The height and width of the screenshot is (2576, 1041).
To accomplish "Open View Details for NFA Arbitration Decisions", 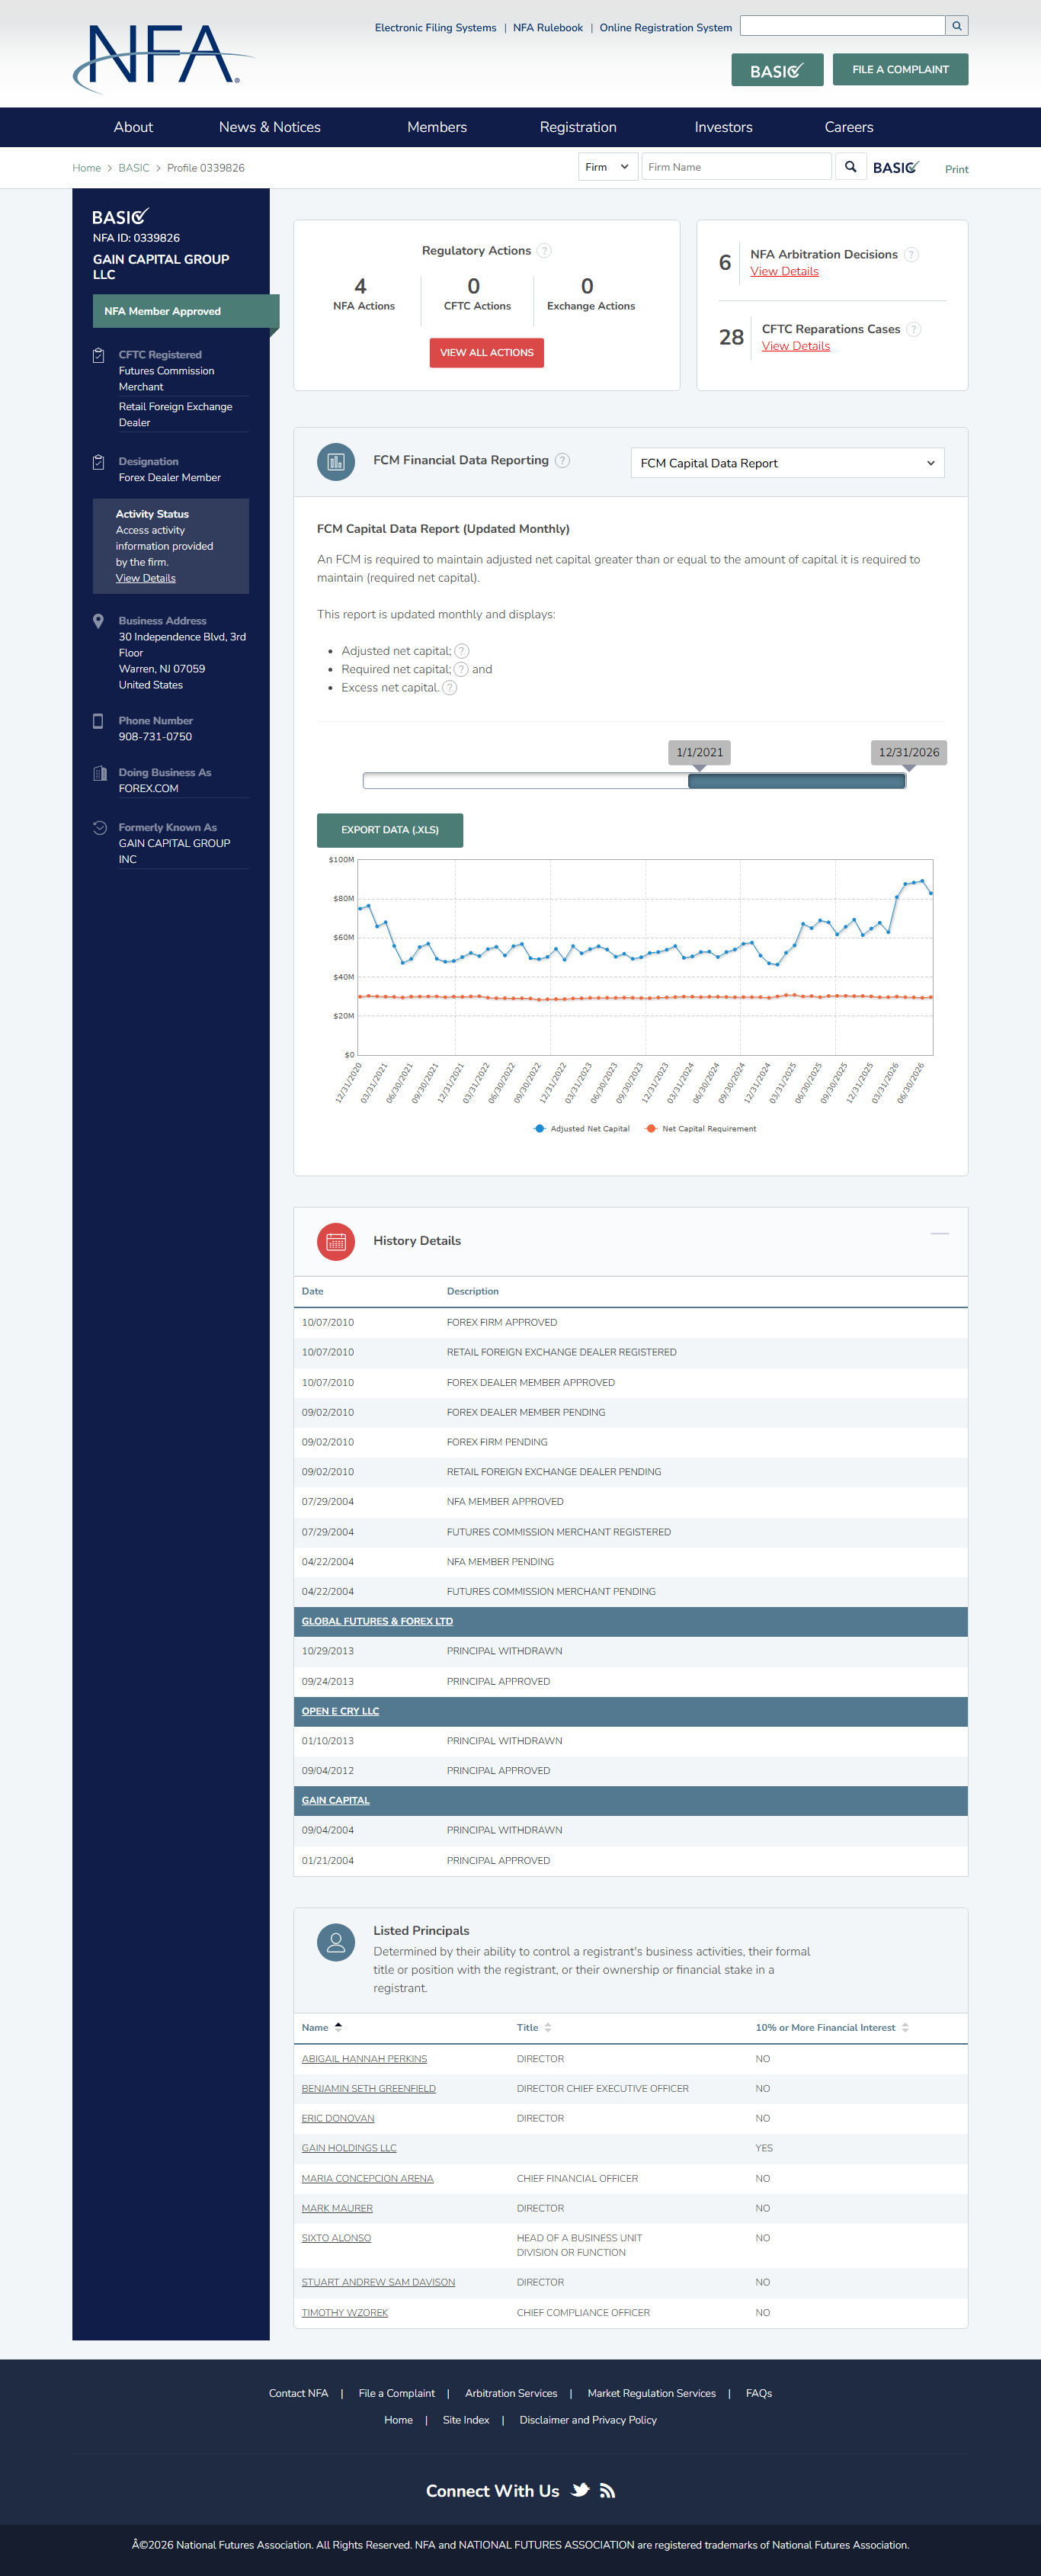I will point(784,272).
